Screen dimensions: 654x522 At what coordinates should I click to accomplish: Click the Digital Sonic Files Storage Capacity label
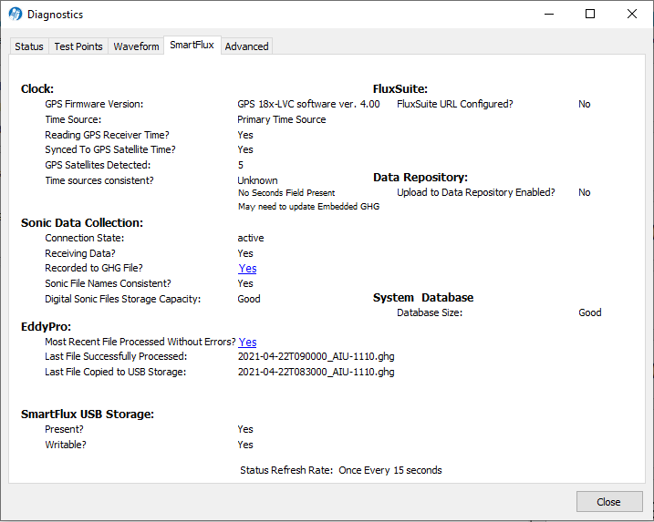pyautogui.click(x=122, y=299)
